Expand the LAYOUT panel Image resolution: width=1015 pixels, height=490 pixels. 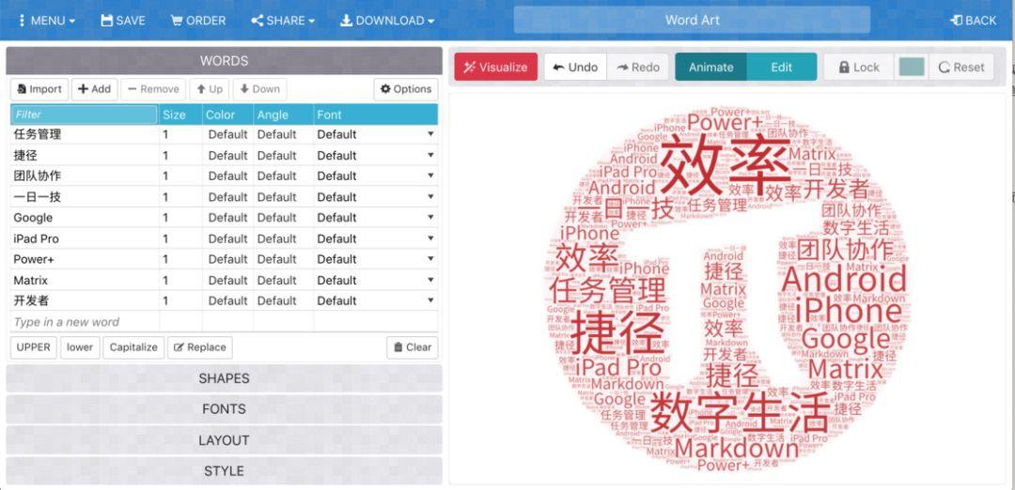pos(224,440)
